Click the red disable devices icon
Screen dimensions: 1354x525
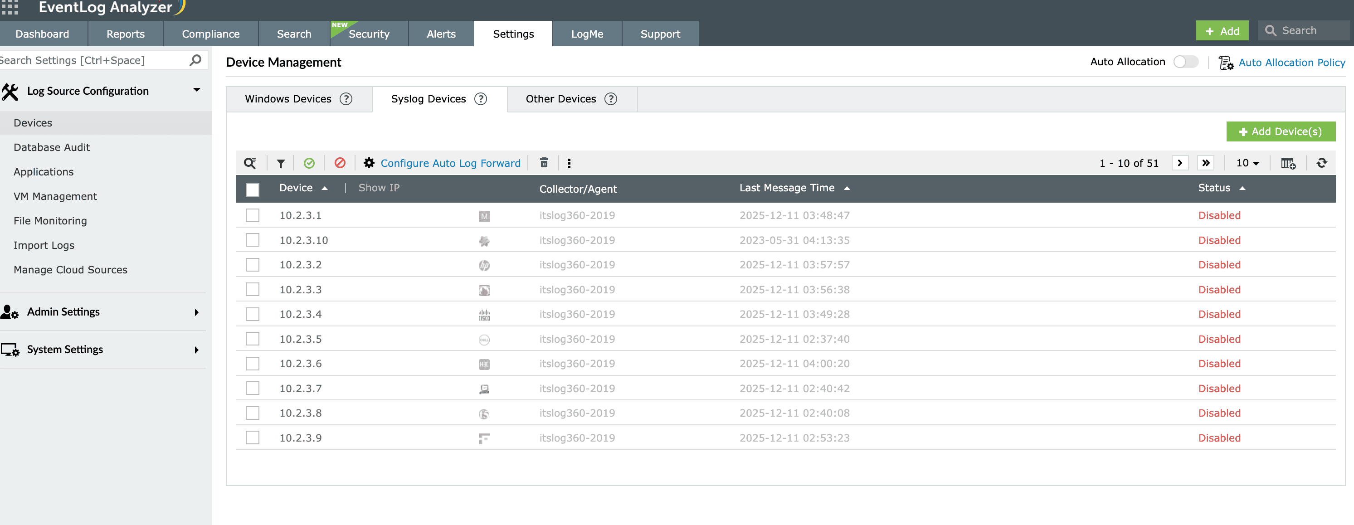click(340, 163)
